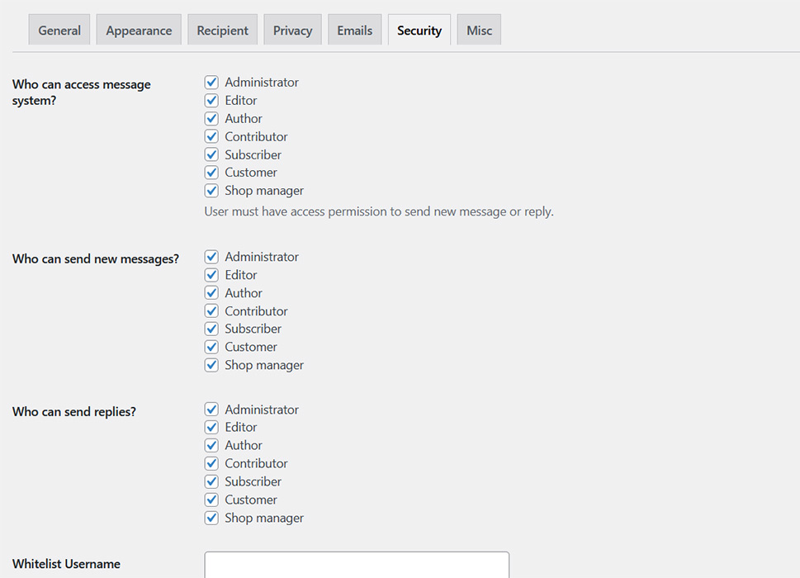Toggle Contributor for sending new messages
Viewport: 800px width, 578px height.
211,310
